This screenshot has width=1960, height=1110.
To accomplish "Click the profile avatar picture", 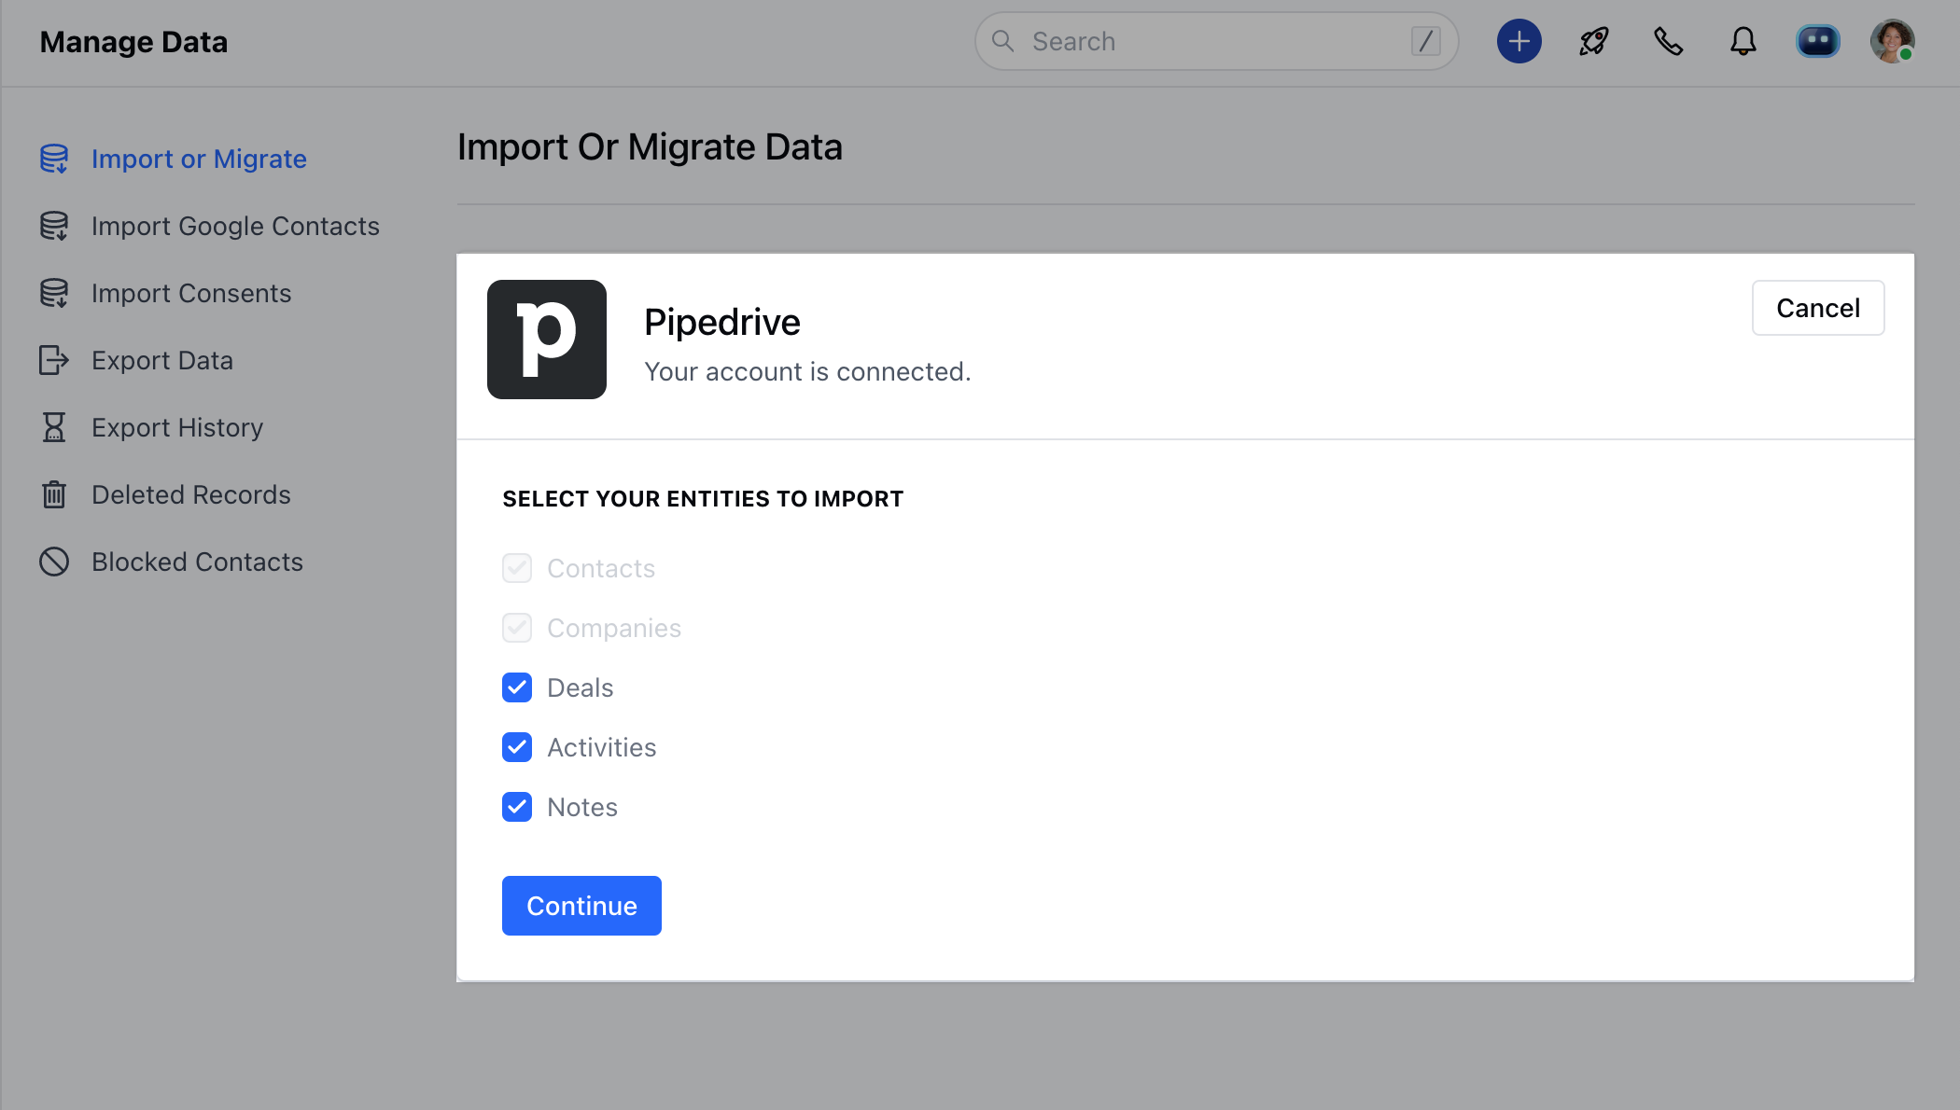I will [1893, 41].
